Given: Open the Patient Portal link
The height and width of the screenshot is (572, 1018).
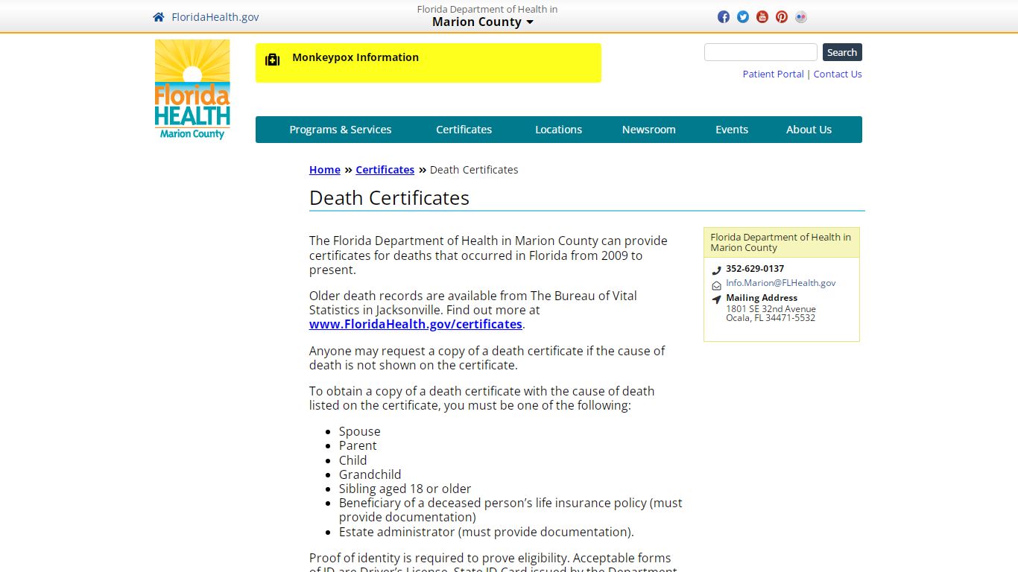Looking at the screenshot, I should (773, 74).
